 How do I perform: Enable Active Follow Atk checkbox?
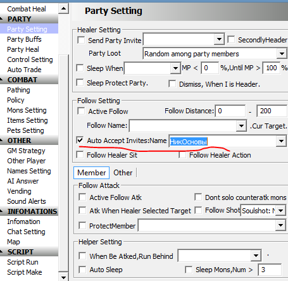[x=82, y=197]
